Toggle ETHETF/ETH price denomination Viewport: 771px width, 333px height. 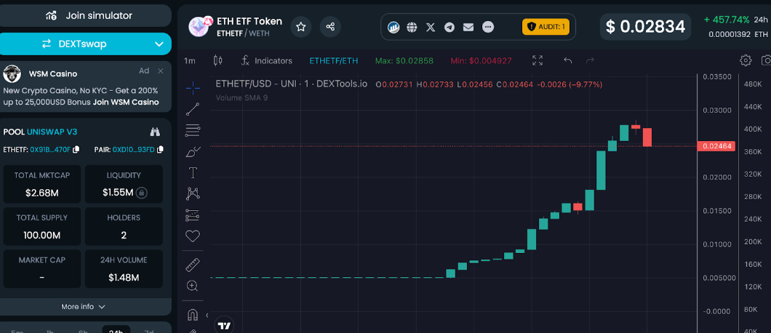pyautogui.click(x=333, y=60)
